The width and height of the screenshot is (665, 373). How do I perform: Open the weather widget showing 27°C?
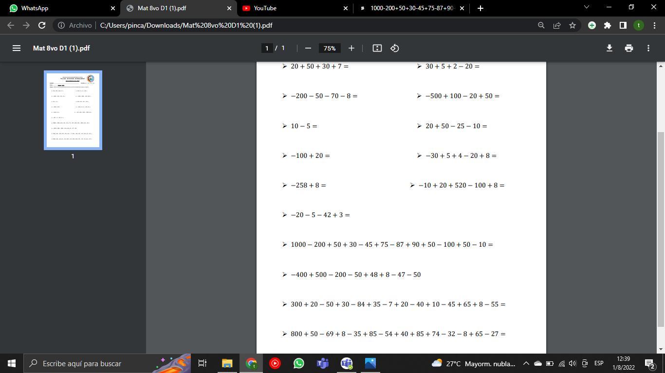coord(473,363)
